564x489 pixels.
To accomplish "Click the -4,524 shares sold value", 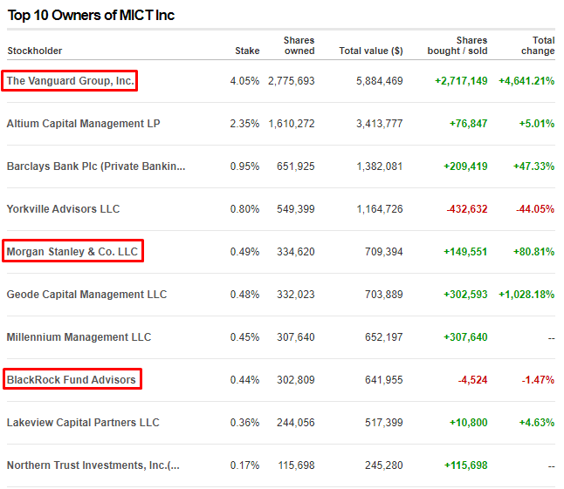I will [x=472, y=380].
